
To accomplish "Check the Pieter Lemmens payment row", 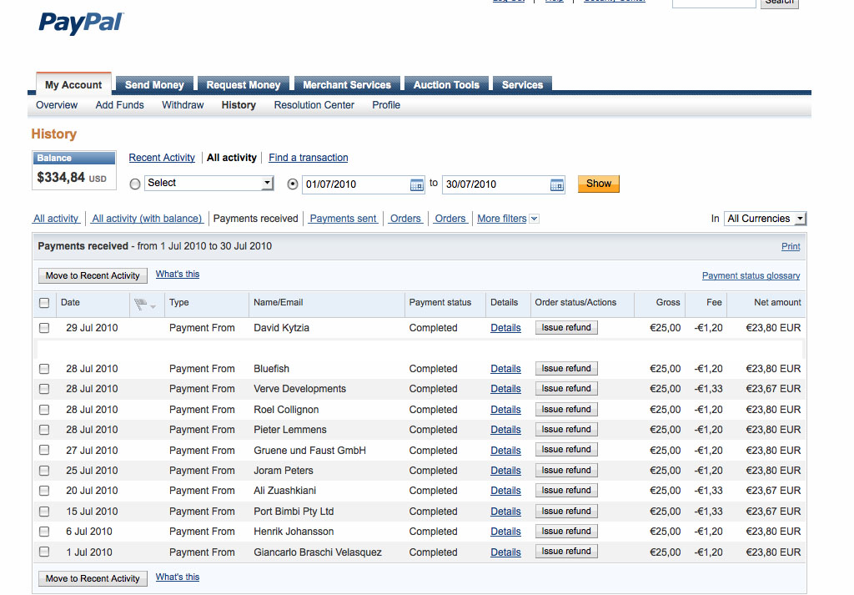I will click(44, 430).
